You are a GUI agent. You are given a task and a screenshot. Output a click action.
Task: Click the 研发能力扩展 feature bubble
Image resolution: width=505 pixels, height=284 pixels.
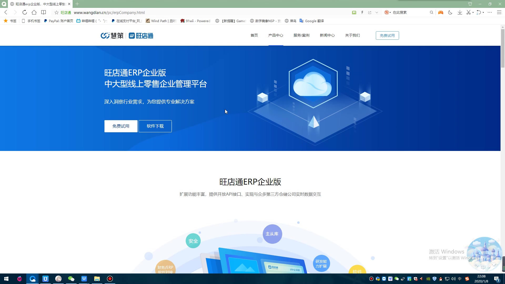click(x=321, y=263)
